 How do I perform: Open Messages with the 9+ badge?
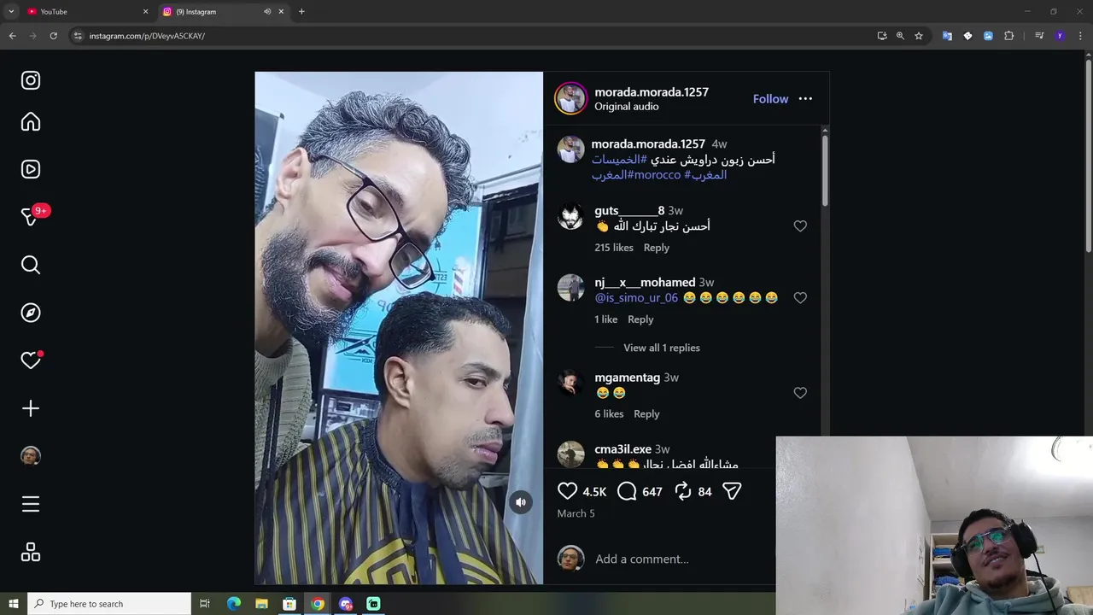31,217
